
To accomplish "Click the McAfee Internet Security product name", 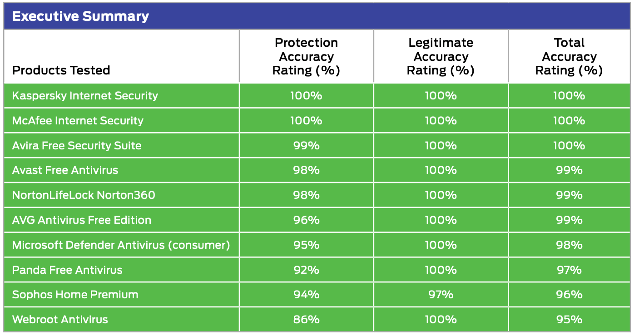I will pyautogui.click(x=78, y=121).
